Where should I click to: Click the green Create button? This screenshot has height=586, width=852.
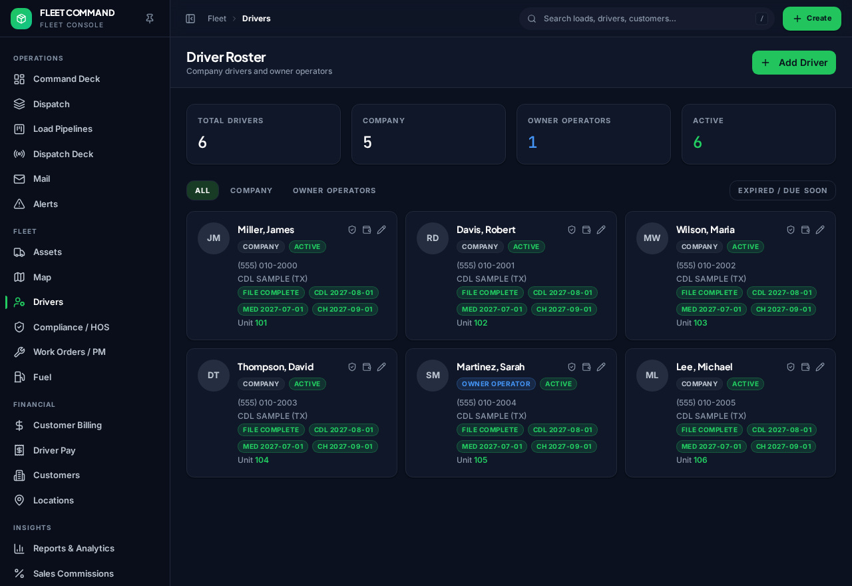[812, 19]
